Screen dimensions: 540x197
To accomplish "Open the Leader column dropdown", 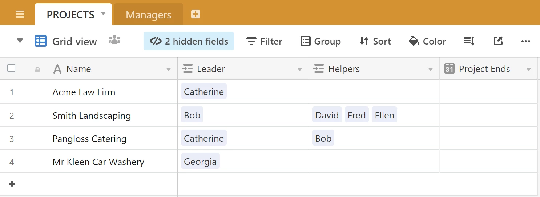I will pyautogui.click(x=300, y=69).
